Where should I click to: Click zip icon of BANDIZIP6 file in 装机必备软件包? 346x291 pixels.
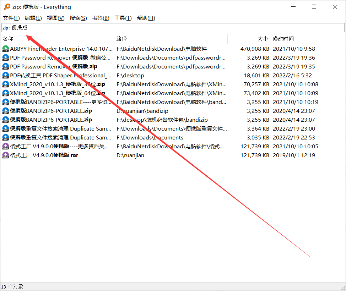click(x=6, y=120)
